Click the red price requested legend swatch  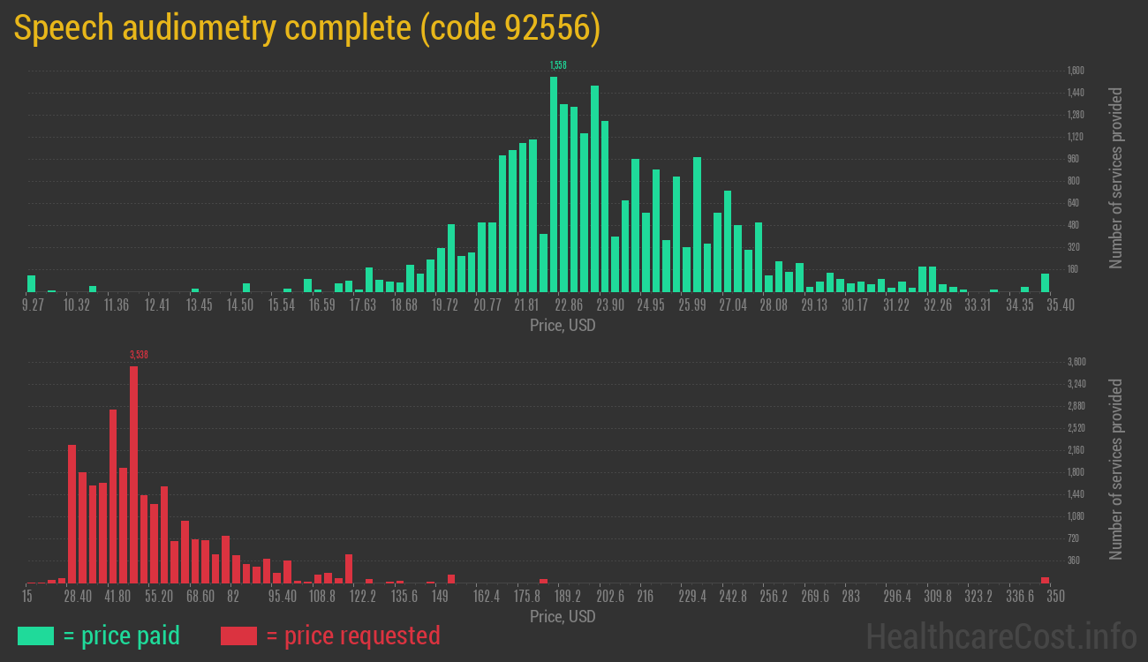[238, 636]
